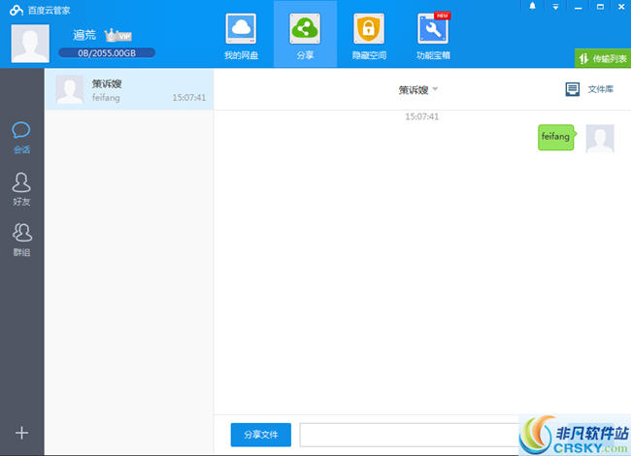Click sender avatar beside feifang message
Image resolution: width=631 pixels, height=456 pixels.
point(600,139)
